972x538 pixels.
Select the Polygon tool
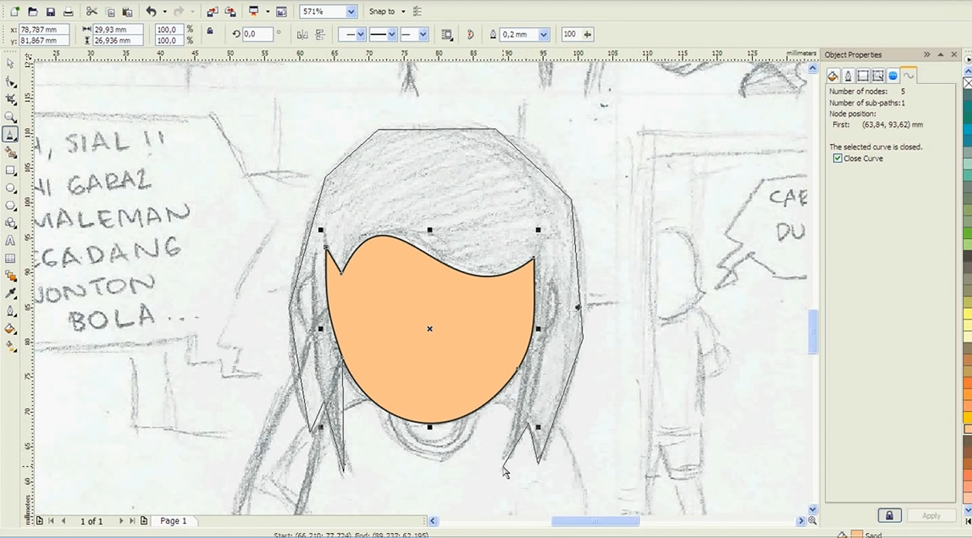tap(10, 205)
